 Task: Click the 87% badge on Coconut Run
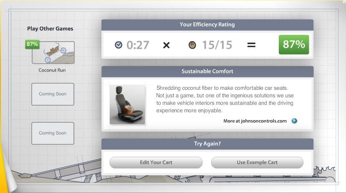point(32,44)
